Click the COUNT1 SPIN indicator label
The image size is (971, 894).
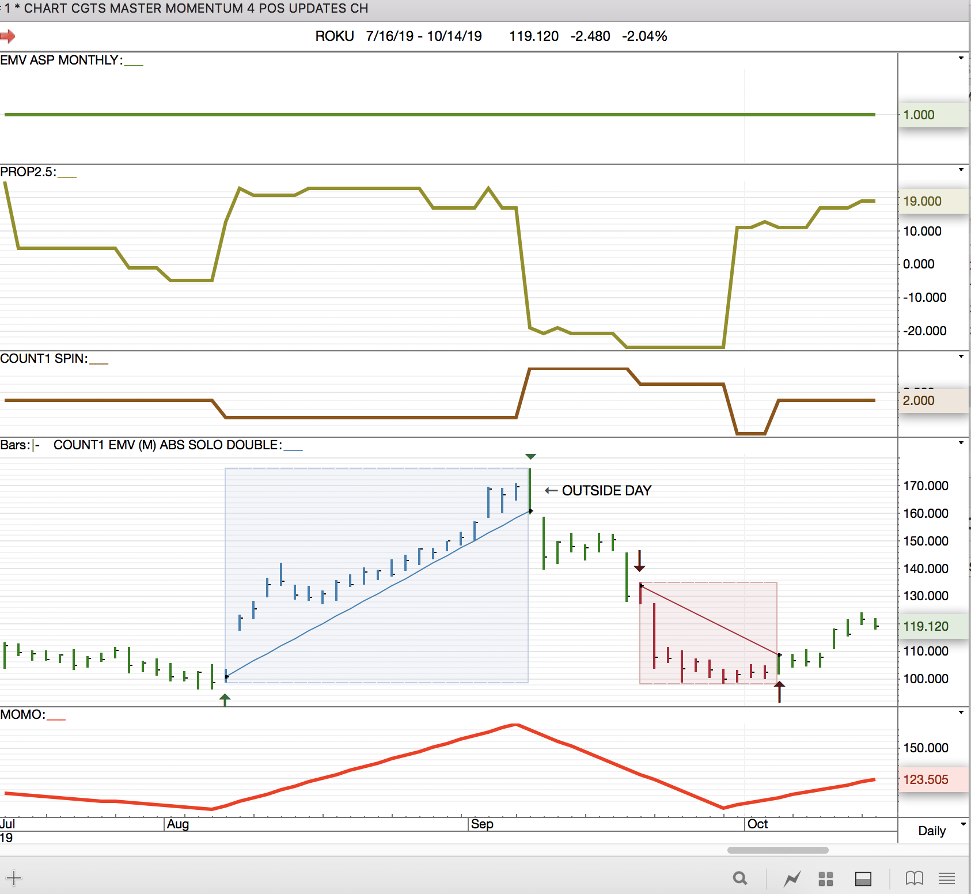[44, 358]
